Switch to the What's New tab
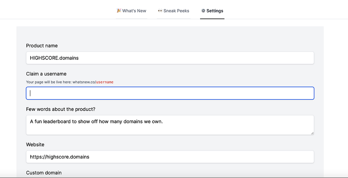 pyautogui.click(x=134, y=11)
